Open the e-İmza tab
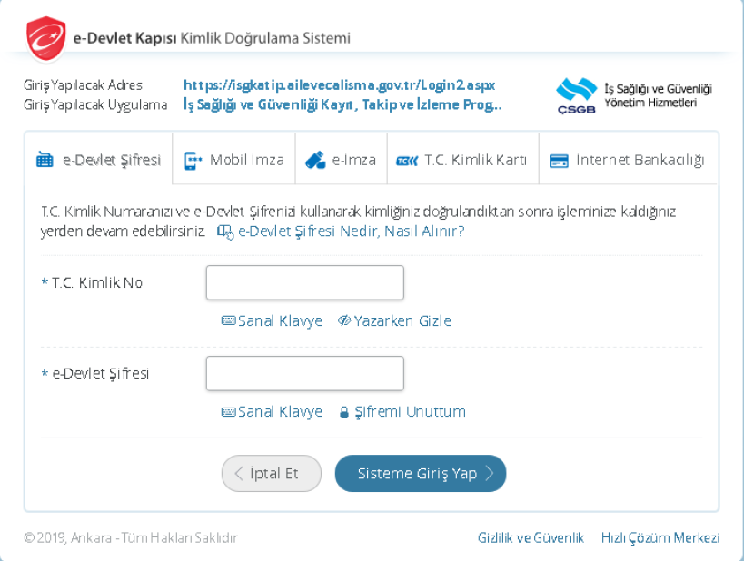This screenshot has width=744, height=561. (x=342, y=159)
